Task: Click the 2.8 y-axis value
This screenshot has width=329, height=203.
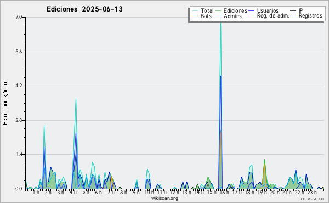Action: coord(19,120)
